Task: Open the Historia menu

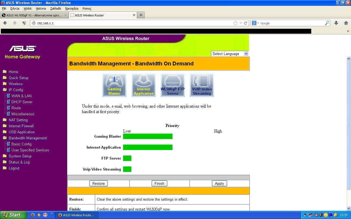Action: tap(41, 8)
